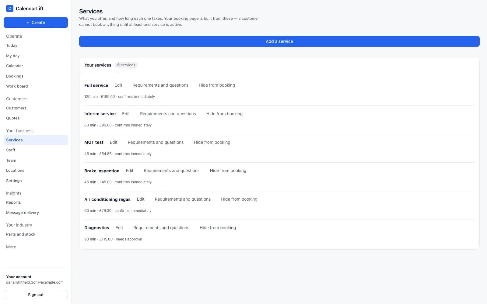Expand the More section in sidebar

pos(12,247)
